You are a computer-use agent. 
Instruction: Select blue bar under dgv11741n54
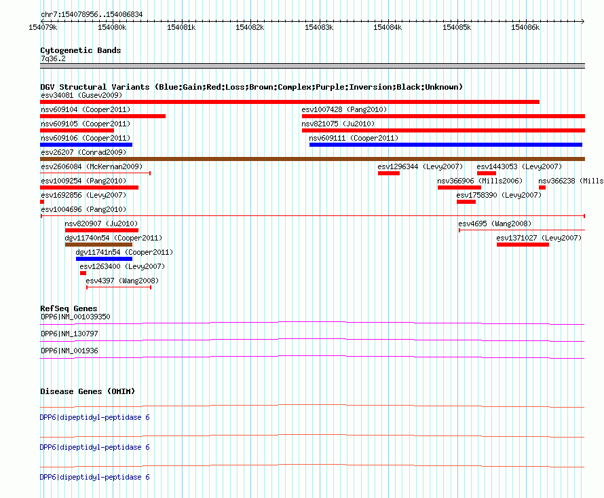tap(104, 259)
